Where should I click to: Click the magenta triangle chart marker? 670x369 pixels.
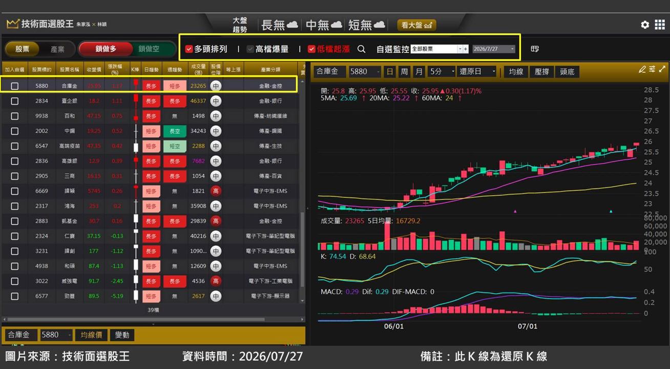tap(515, 211)
